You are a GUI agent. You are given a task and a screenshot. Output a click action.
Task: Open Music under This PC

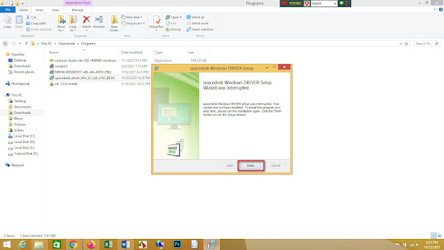tap(19, 119)
